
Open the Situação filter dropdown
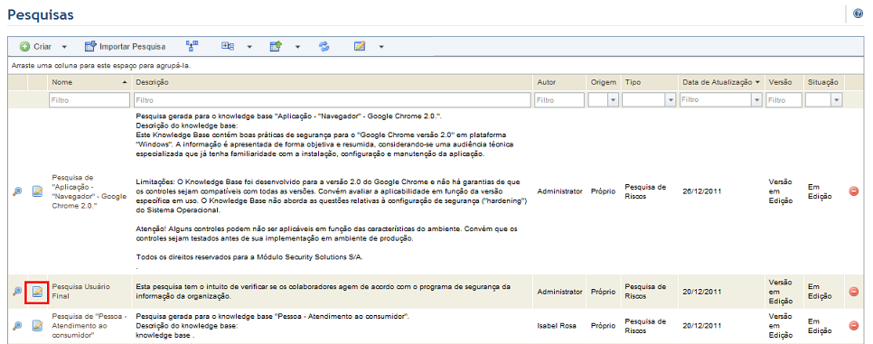[x=836, y=100]
